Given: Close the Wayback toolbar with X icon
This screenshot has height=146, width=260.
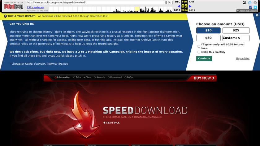Looking at the screenshot, I should [255, 3].
